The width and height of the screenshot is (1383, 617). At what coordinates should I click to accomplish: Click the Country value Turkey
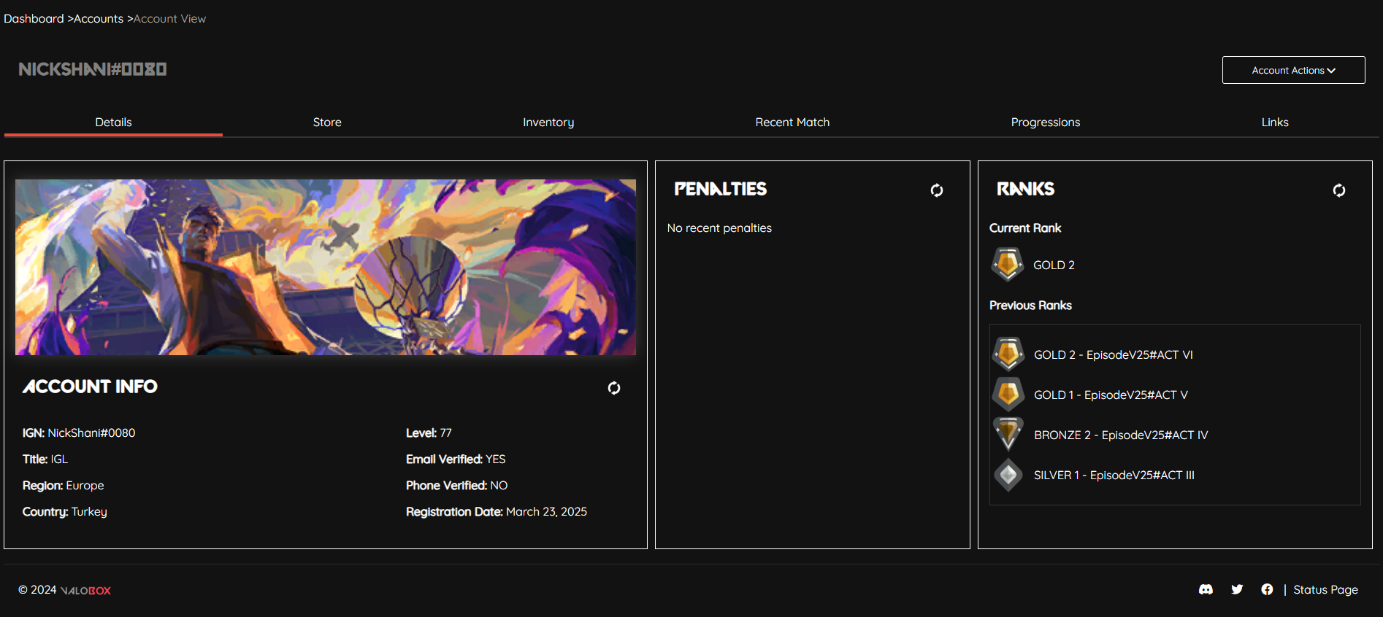[89, 511]
